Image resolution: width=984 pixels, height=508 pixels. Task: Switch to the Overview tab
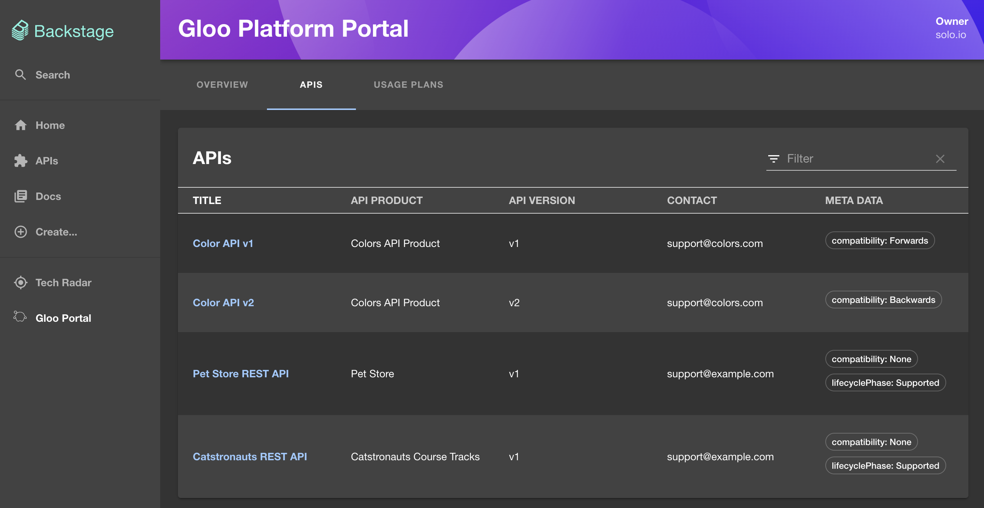[222, 85]
